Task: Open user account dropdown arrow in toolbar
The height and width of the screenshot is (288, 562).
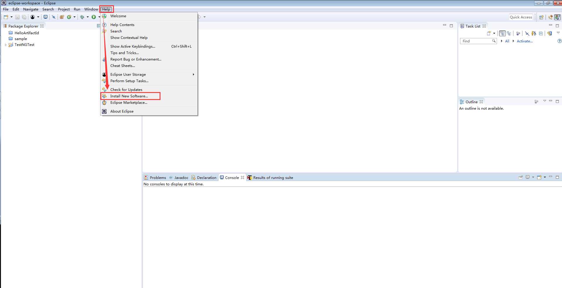Action: tap(38, 17)
